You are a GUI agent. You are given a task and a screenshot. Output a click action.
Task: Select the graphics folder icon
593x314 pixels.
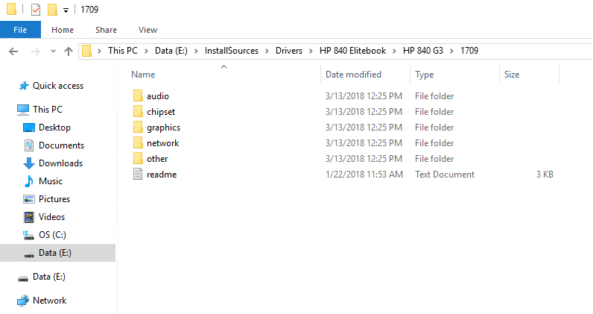pyautogui.click(x=138, y=128)
